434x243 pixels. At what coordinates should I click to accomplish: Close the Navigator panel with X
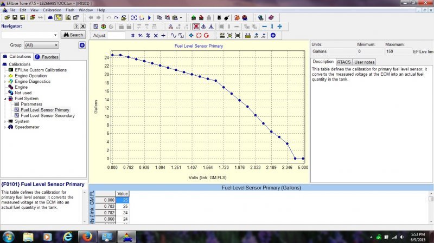tap(82, 26)
